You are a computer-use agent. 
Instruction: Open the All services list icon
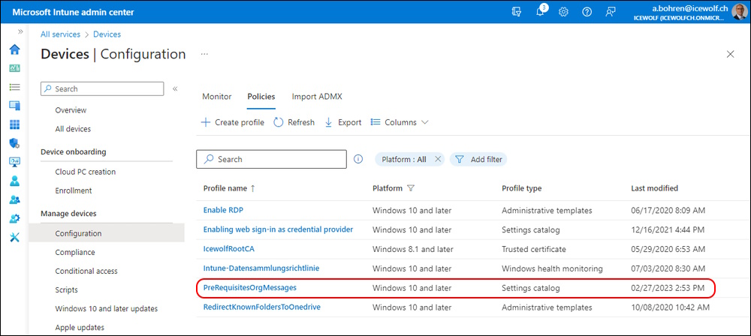(x=15, y=87)
